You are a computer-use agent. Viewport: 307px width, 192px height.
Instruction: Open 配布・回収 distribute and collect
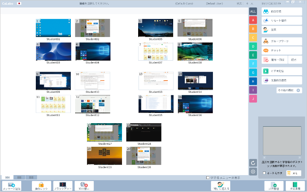tap(274, 60)
